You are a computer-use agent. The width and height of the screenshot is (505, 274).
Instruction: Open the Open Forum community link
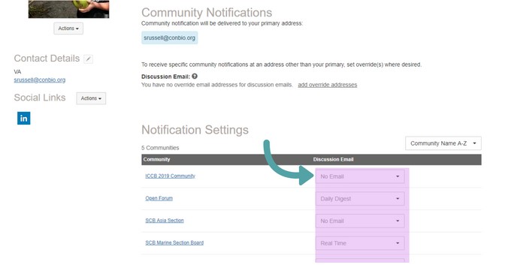point(159,198)
